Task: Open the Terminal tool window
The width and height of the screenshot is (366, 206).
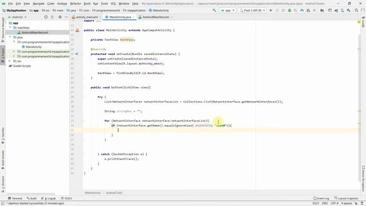Action: [15, 199]
